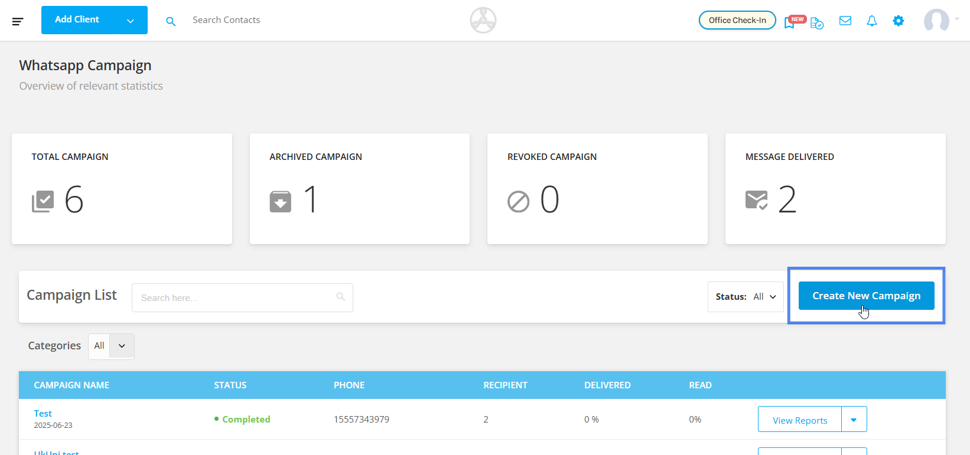
Task: Open settings gear icon
Action: [x=899, y=21]
